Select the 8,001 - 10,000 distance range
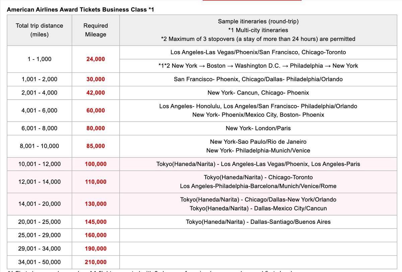 tap(39, 146)
